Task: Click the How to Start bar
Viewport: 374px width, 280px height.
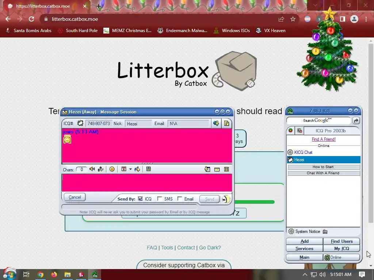Action: [324, 167]
